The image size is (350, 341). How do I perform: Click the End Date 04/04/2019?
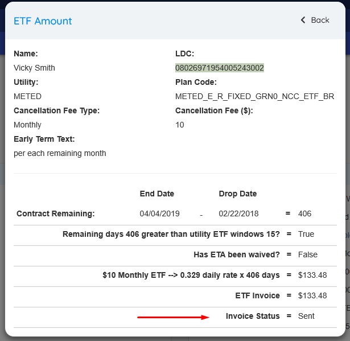(x=159, y=213)
